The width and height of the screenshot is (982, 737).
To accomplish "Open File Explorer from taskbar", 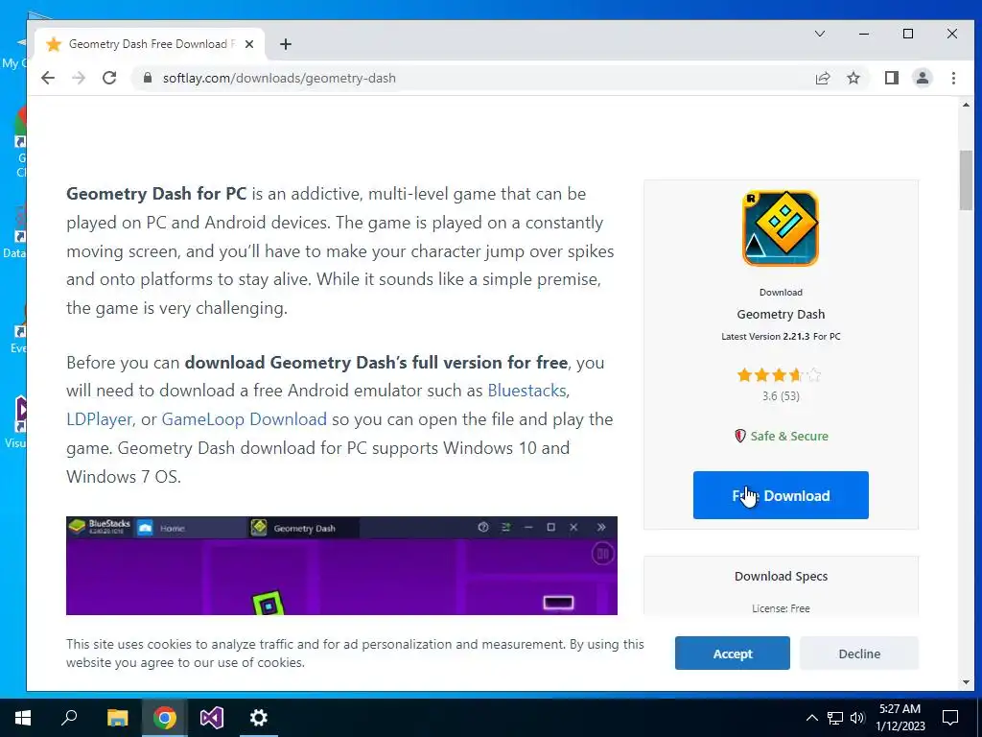I will (x=117, y=718).
